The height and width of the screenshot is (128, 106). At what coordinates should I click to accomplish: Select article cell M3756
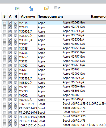(28, 53)
